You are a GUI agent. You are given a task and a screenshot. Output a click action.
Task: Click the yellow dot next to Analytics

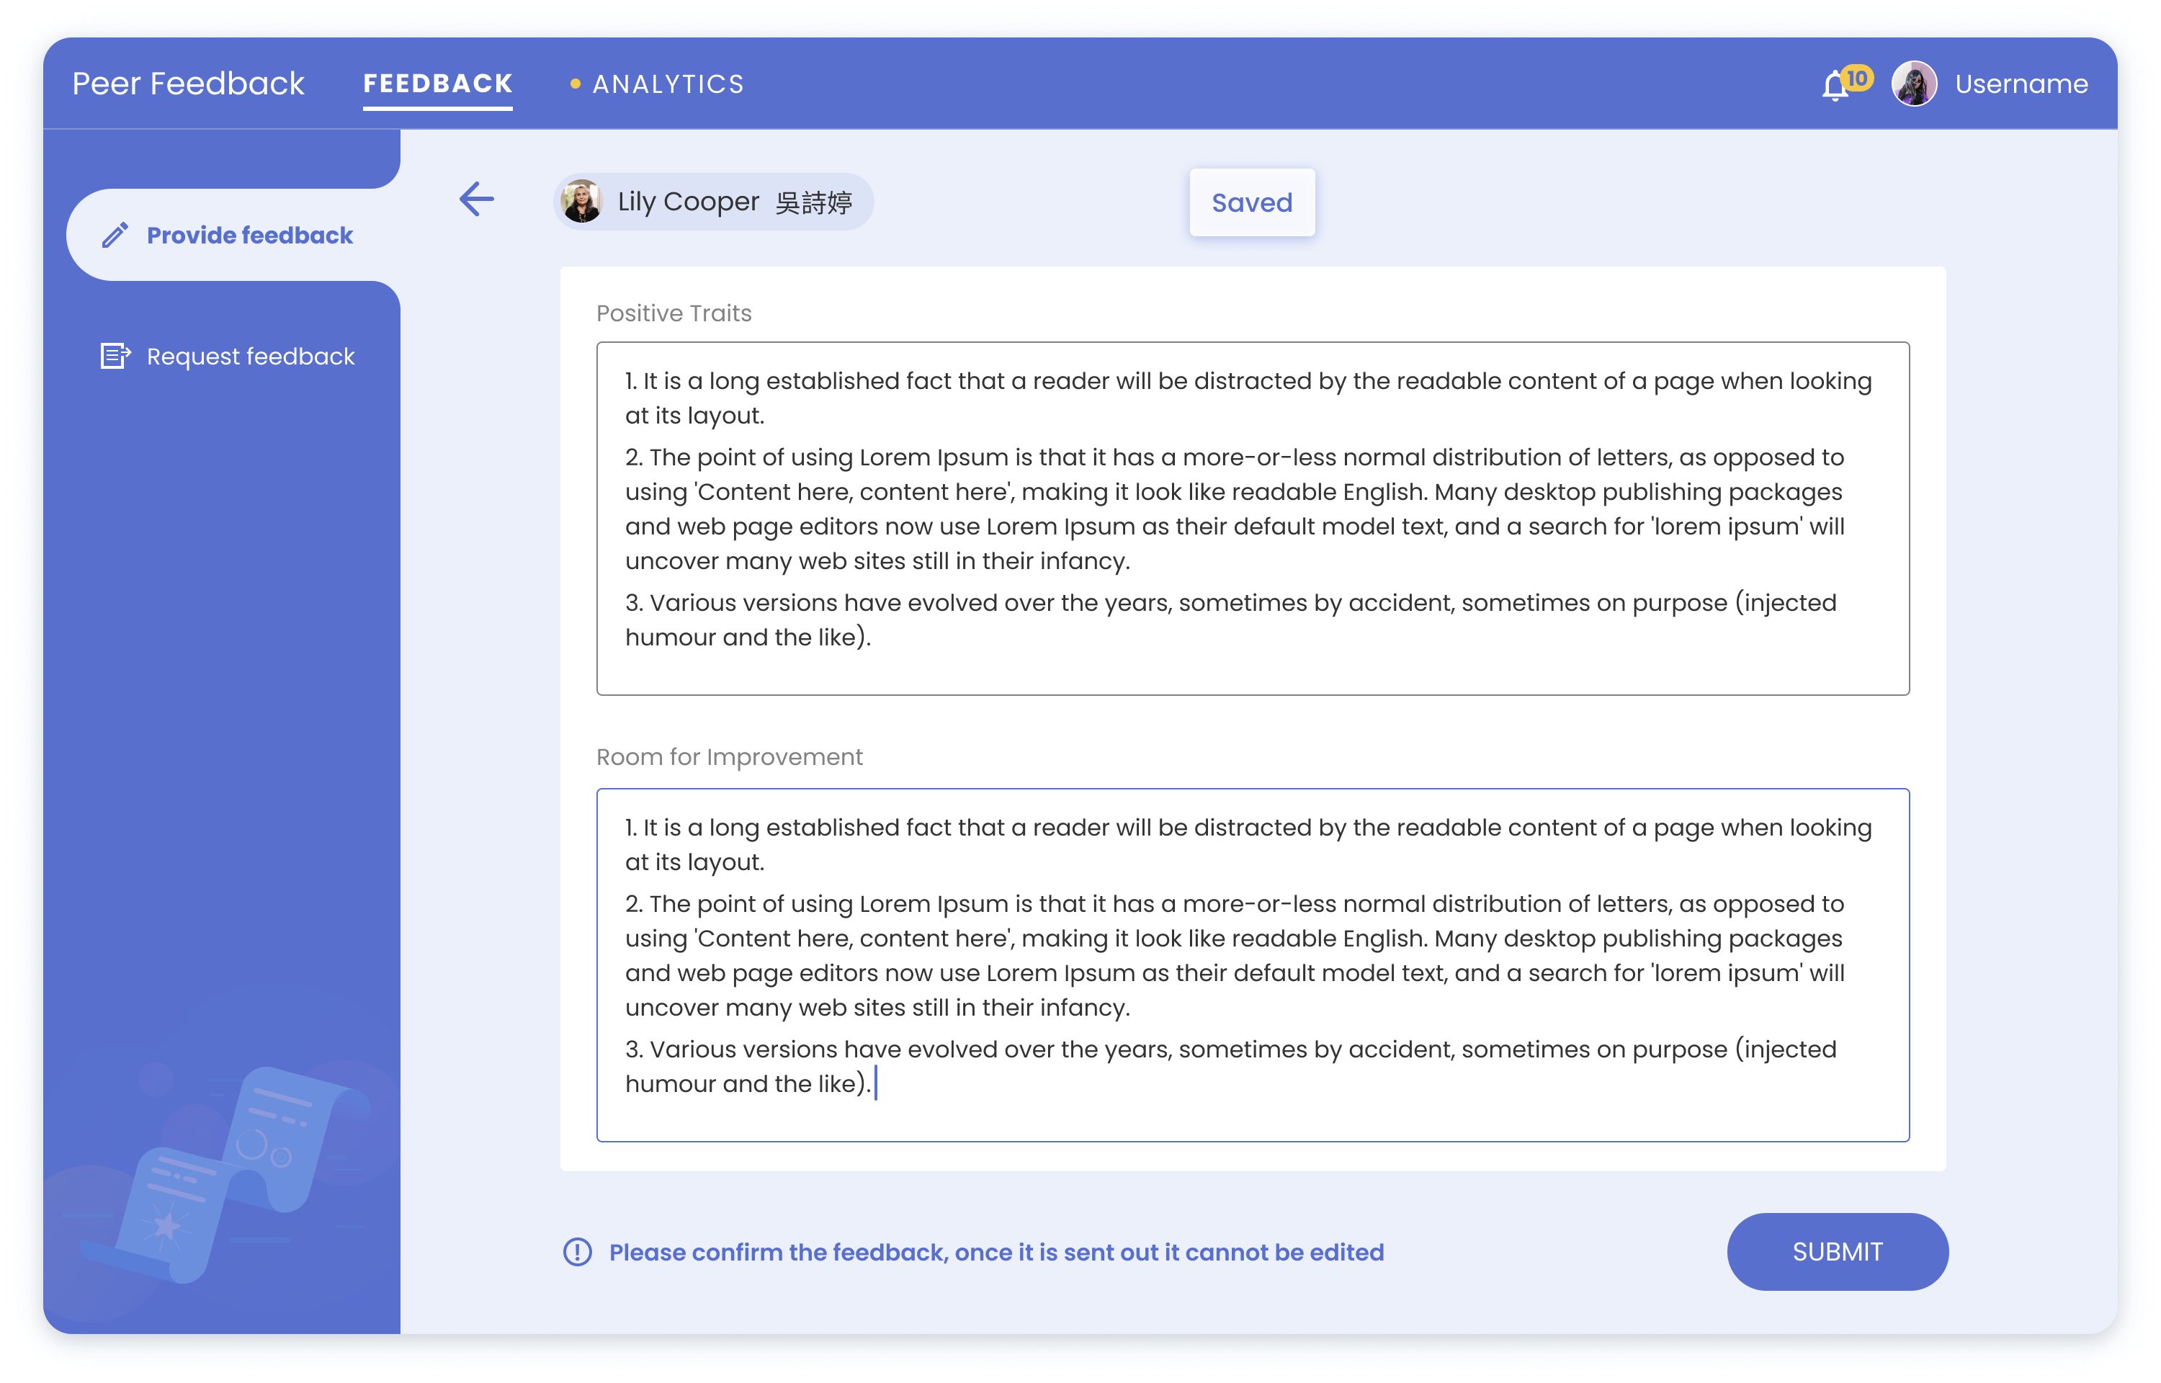576,84
